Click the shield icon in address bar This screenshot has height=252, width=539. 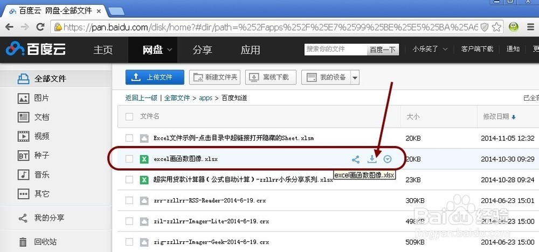(485, 27)
